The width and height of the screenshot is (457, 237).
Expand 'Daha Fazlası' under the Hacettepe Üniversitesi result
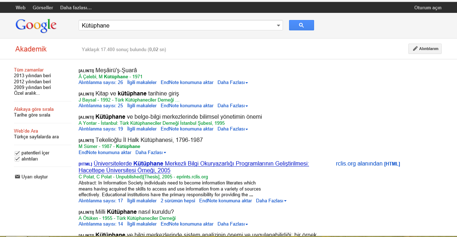click(271, 201)
